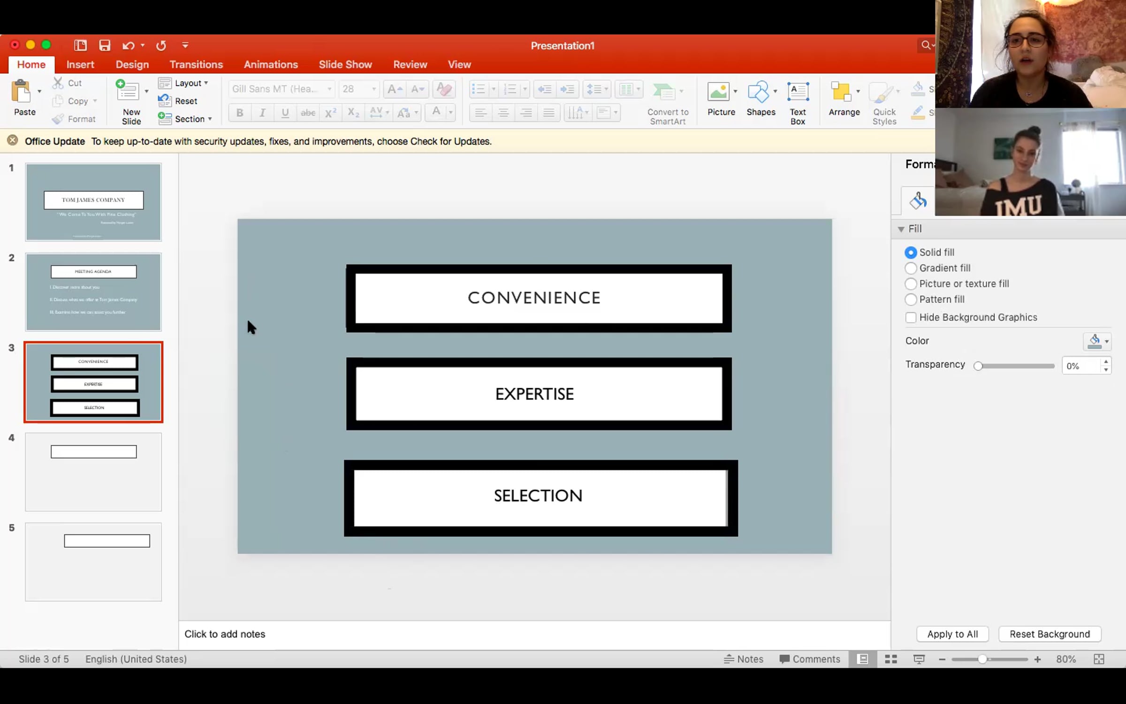Image resolution: width=1126 pixels, height=704 pixels.
Task: Switch to Slide Sorter view icon
Action: click(x=891, y=659)
